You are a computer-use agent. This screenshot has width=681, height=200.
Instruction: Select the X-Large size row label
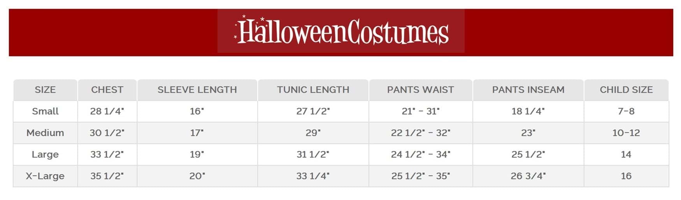point(45,176)
